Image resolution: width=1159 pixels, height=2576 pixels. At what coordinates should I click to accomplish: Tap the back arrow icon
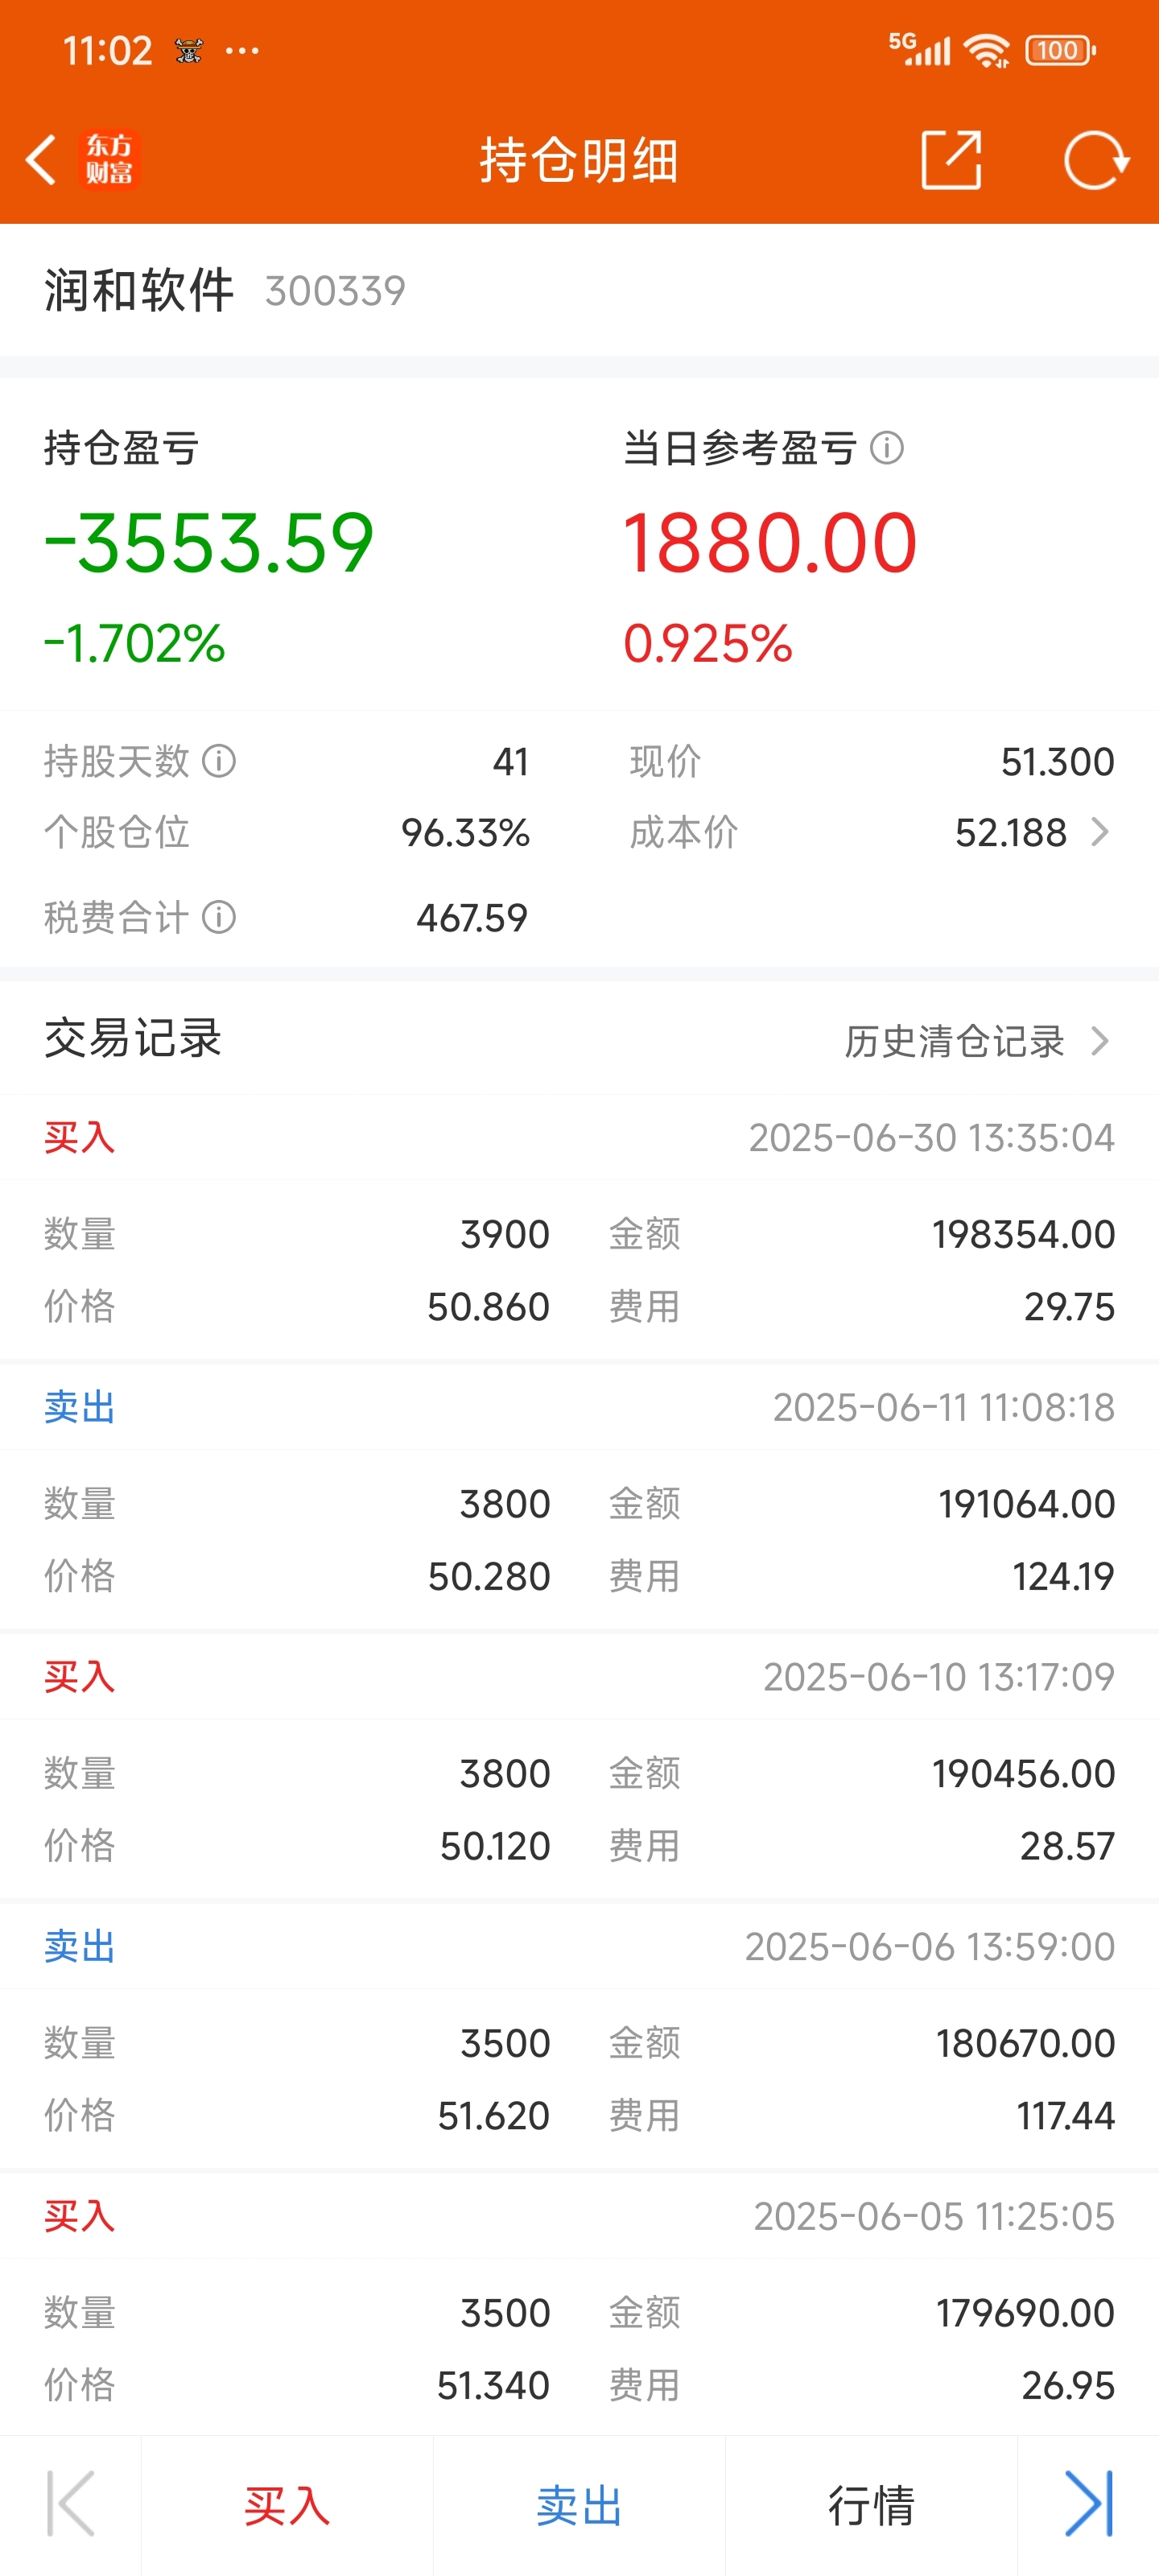click(x=41, y=160)
